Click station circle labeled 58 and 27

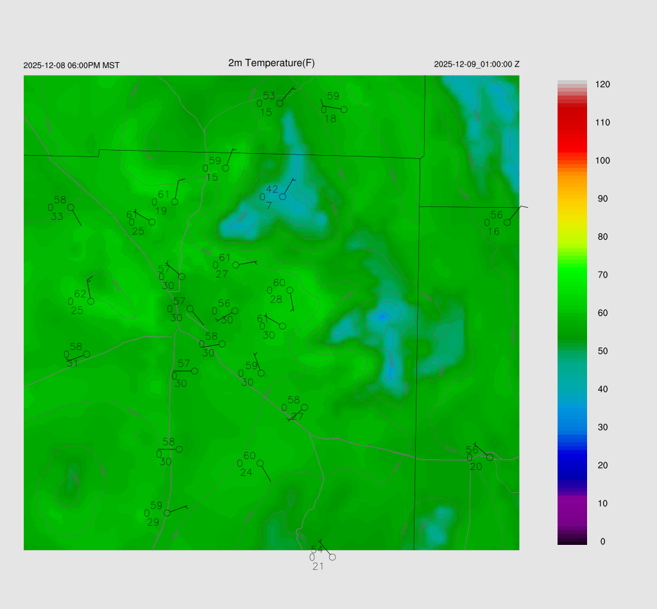(x=304, y=408)
